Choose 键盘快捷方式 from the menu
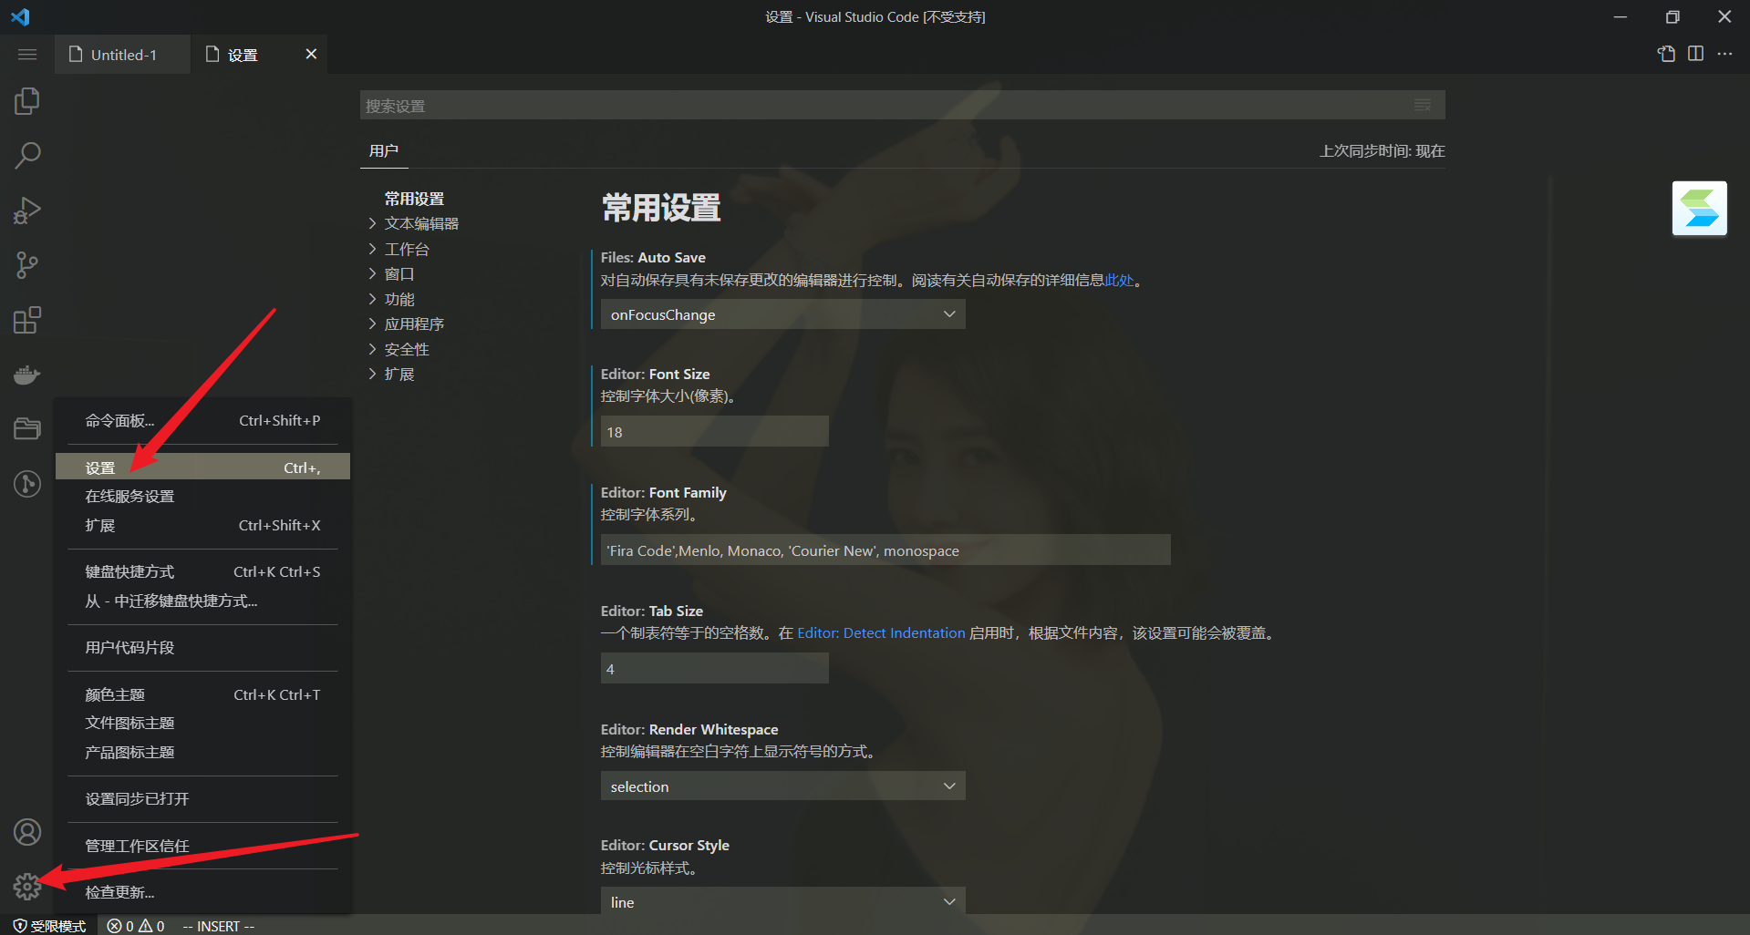This screenshot has width=1750, height=935. tap(202, 571)
